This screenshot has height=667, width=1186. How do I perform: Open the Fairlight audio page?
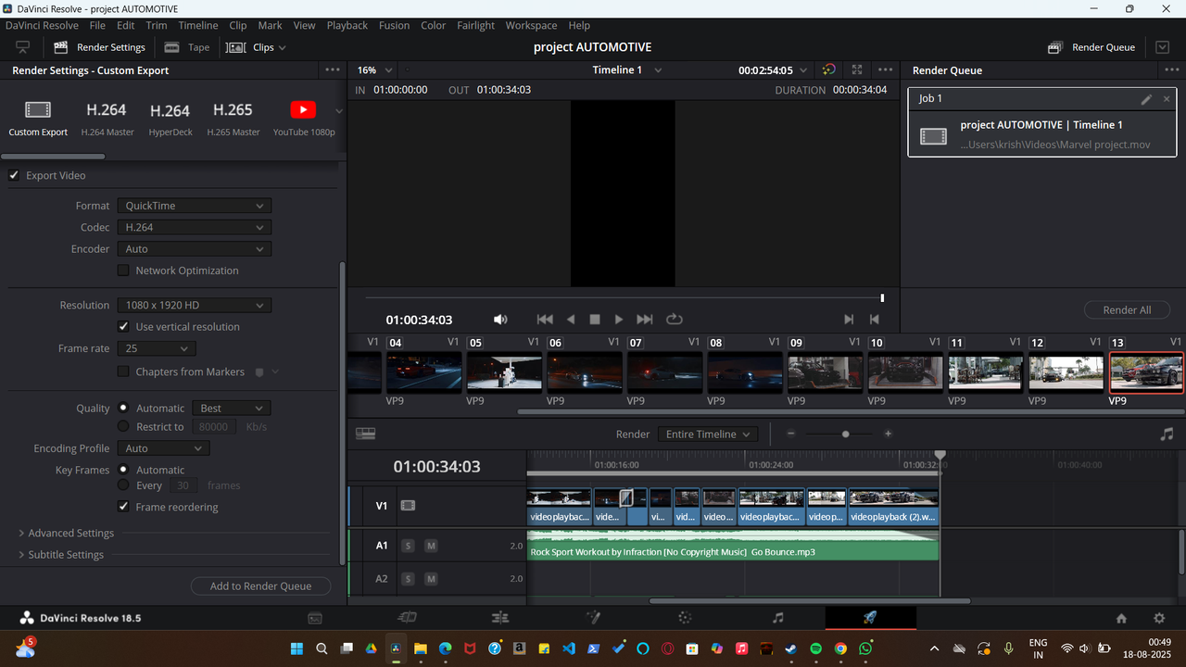pos(777,617)
